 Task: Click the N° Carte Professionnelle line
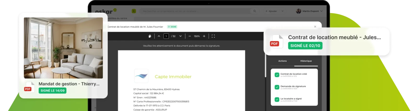[x=161, y=101]
